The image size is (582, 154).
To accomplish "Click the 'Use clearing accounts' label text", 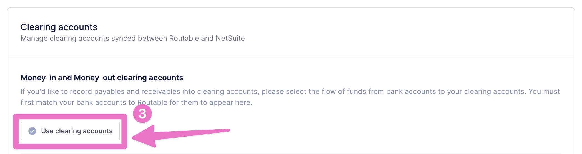I will click(77, 131).
